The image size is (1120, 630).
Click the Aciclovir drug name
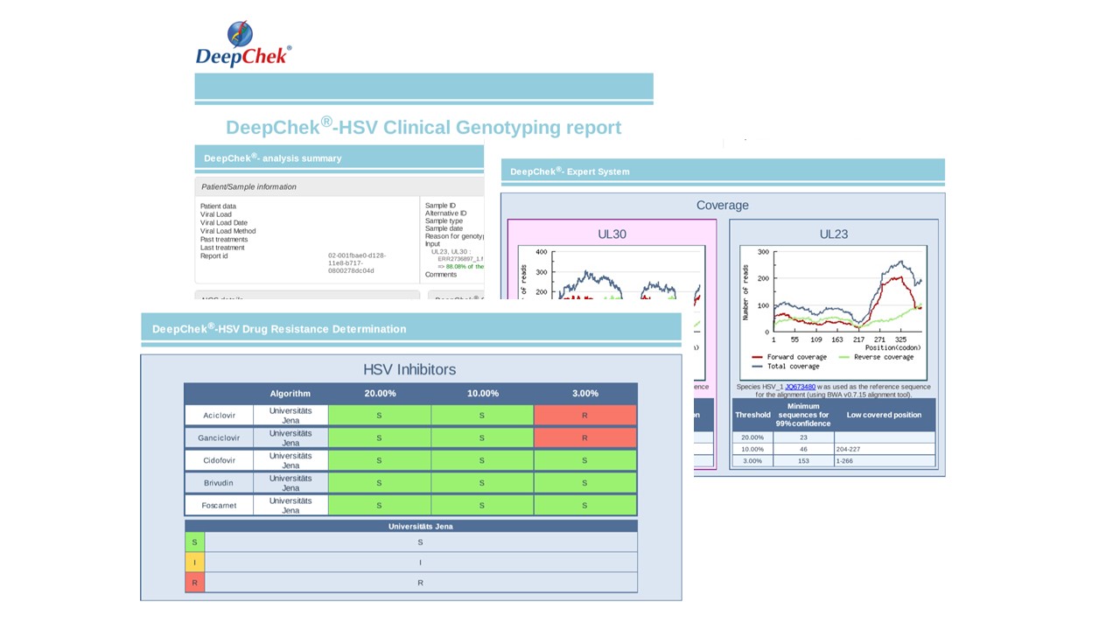pyautogui.click(x=220, y=416)
